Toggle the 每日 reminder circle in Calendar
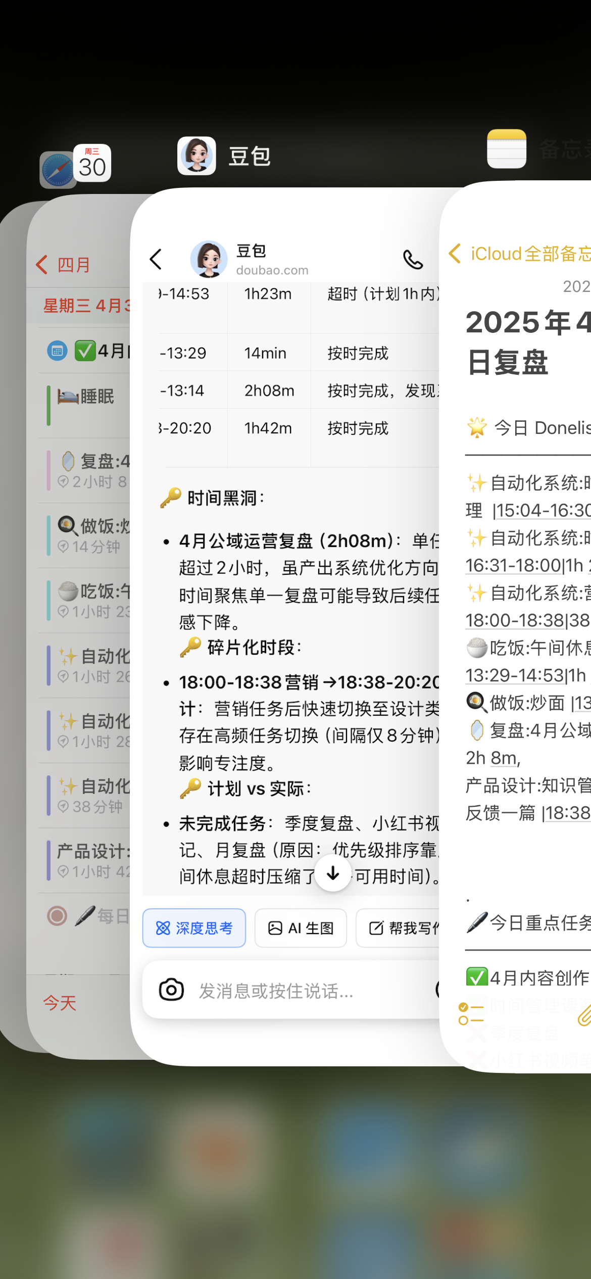This screenshot has width=591, height=1279. 57,916
